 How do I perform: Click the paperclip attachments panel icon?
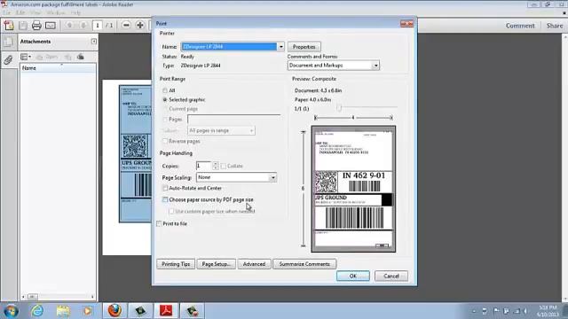point(8,59)
